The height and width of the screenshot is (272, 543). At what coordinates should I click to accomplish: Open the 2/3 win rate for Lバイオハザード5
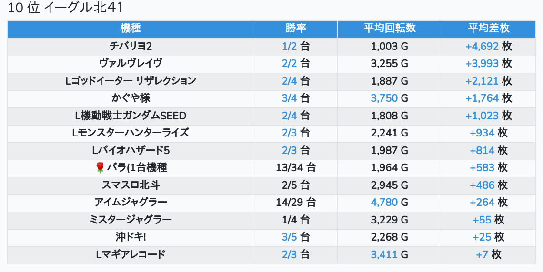[289, 150]
